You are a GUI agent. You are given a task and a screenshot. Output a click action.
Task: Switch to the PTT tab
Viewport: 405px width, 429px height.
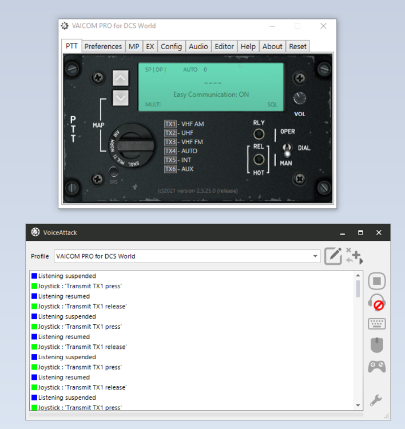(x=72, y=46)
